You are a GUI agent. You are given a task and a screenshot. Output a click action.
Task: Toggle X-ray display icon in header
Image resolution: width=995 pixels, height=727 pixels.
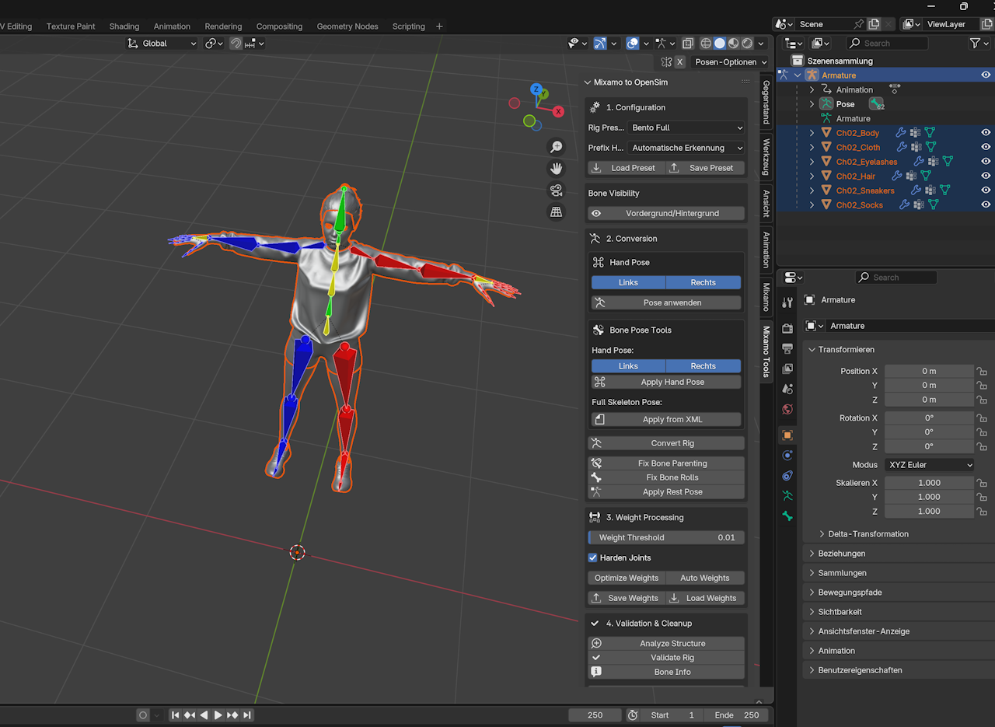coord(688,44)
